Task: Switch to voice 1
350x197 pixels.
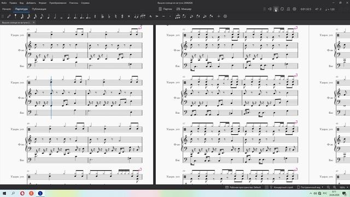Action: click(191, 16)
